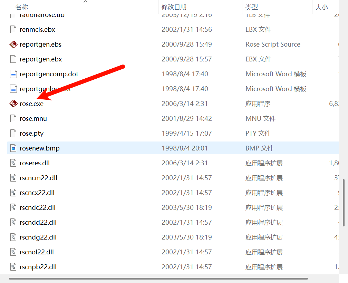Screen dimensions: 348x283
Task: Click date 2006/3/14 2:31 of rose.exe
Action: tap(185, 104)
